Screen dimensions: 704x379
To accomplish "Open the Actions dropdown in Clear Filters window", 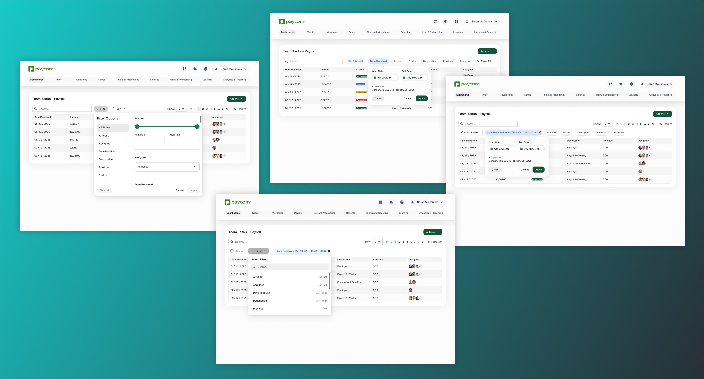I will coord(662,114).
